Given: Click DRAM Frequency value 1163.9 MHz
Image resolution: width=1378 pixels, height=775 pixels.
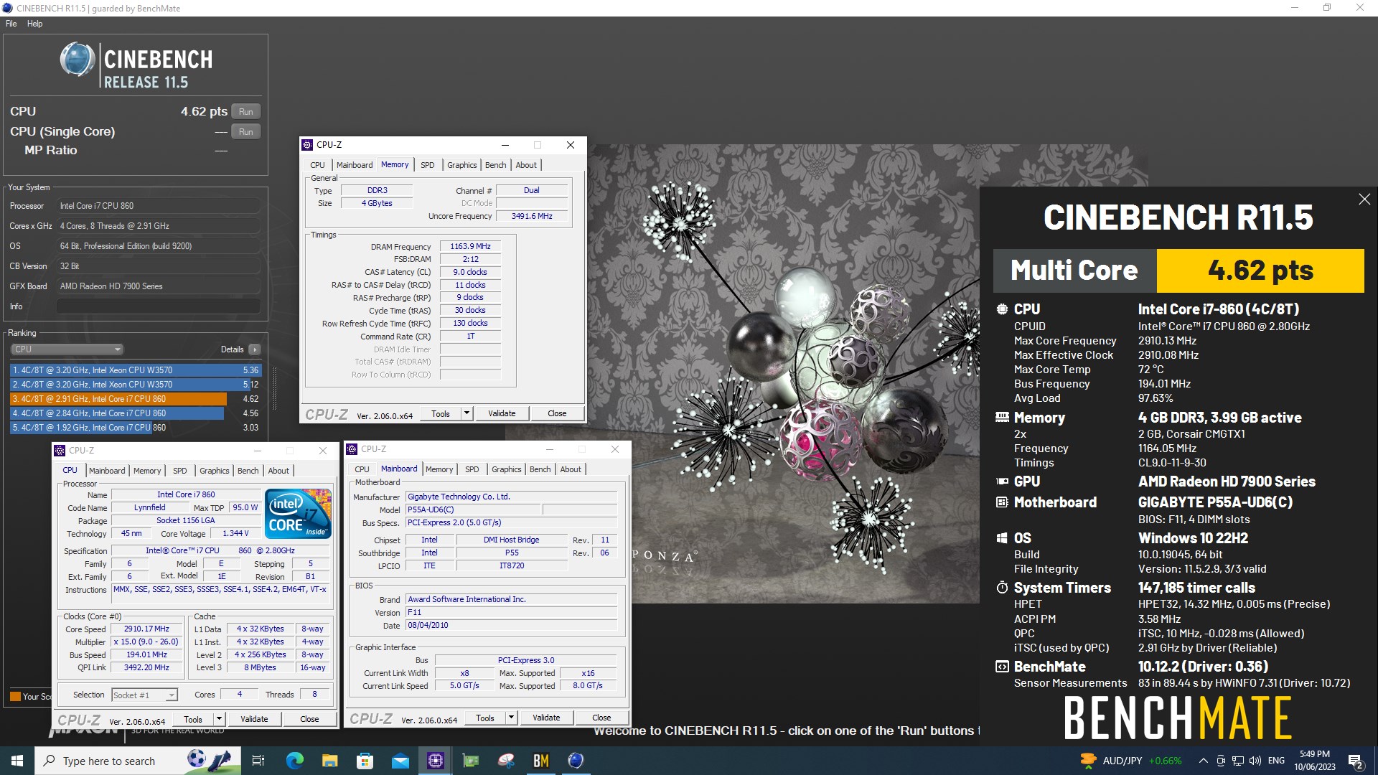Looking at the screenshot, I should point(470,246).
